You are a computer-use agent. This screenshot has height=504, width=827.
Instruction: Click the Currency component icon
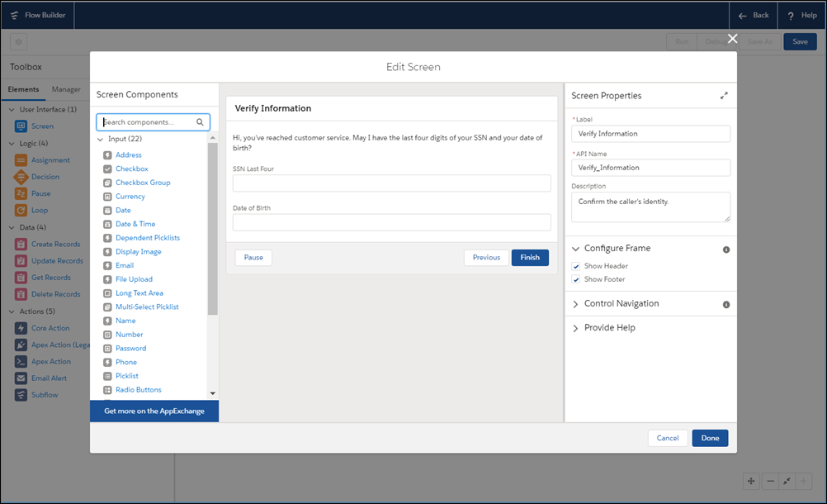[107, 197]
